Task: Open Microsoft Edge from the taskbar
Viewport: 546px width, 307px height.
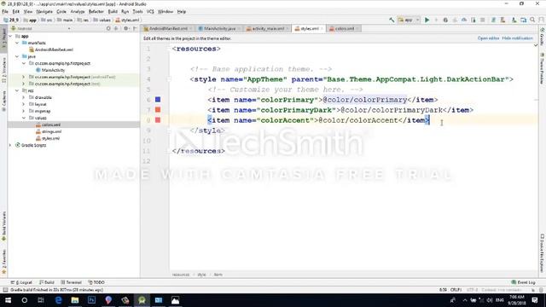Action: [x=58, y=300]
